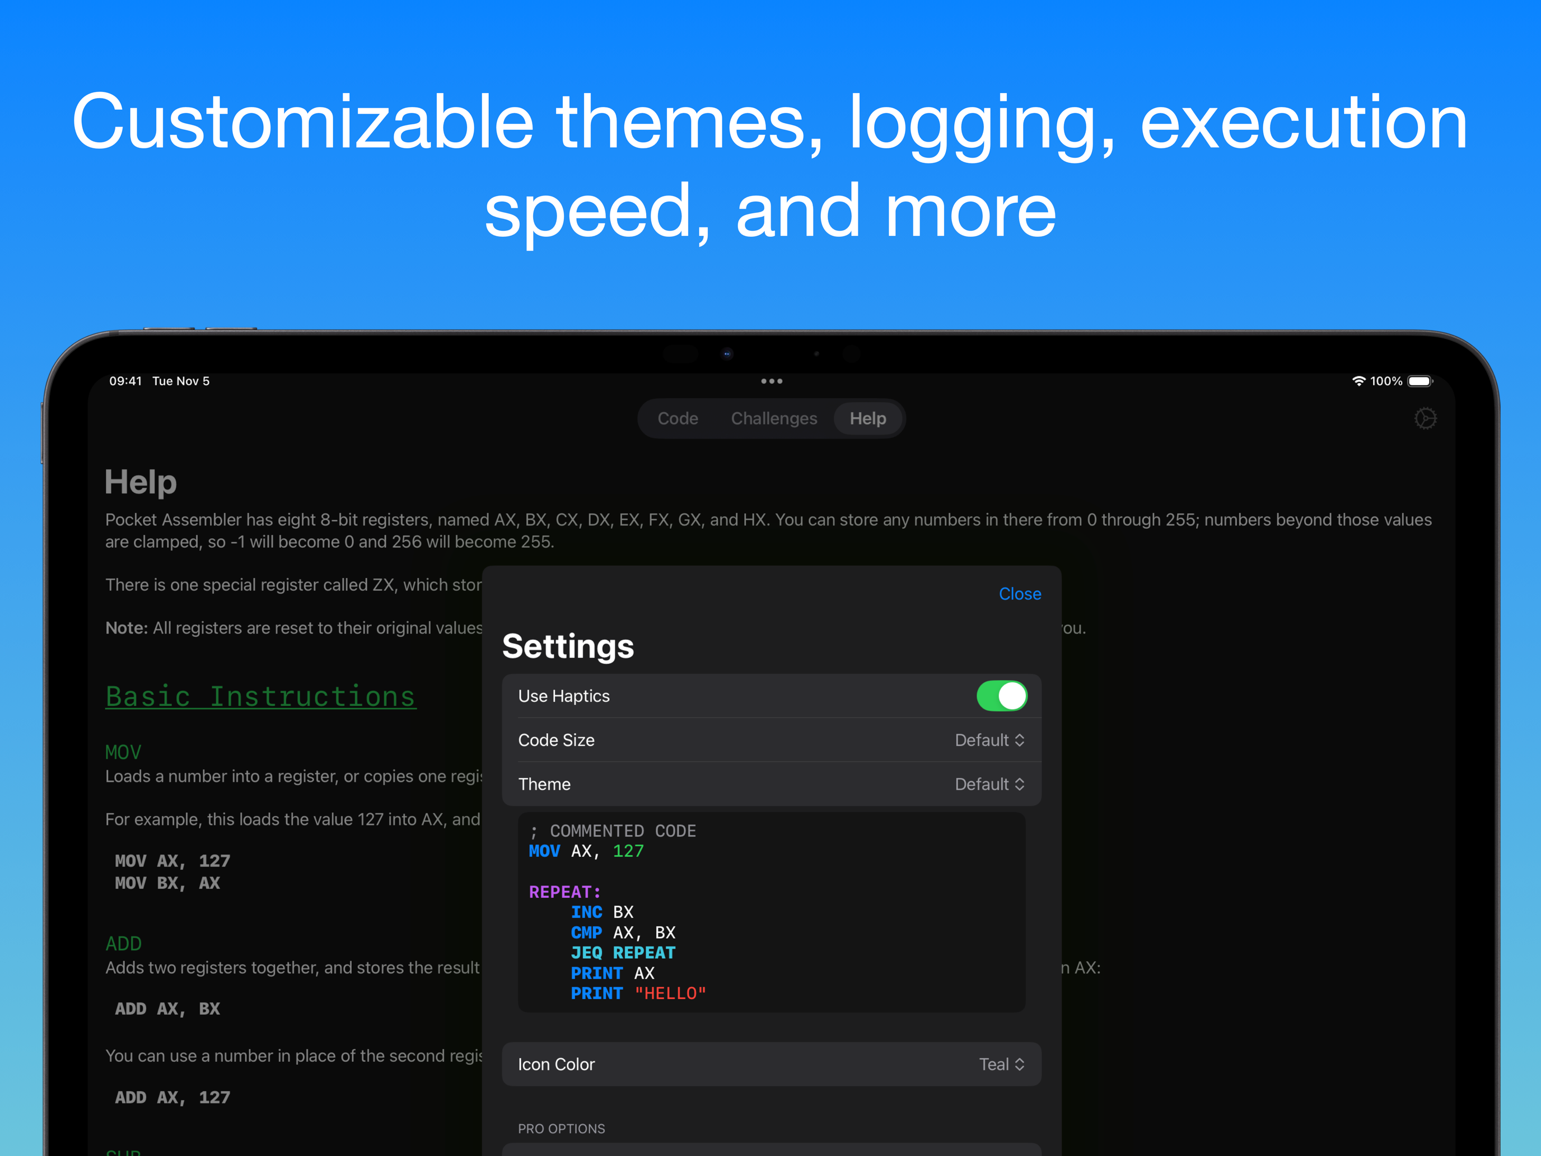
Task: Select the Help tab
Action: coord(867,418)
